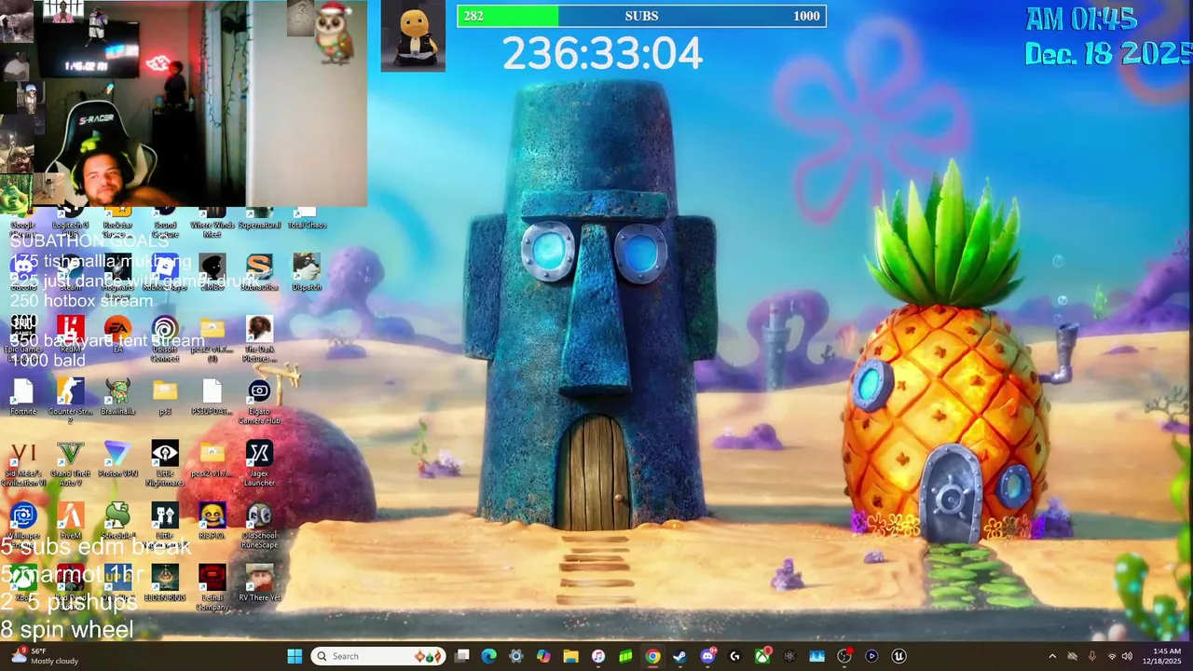Viewport: 1193px width, 671px height.
Task: Switch to Google Chrome on the taskbar
Action: [652, 656]
